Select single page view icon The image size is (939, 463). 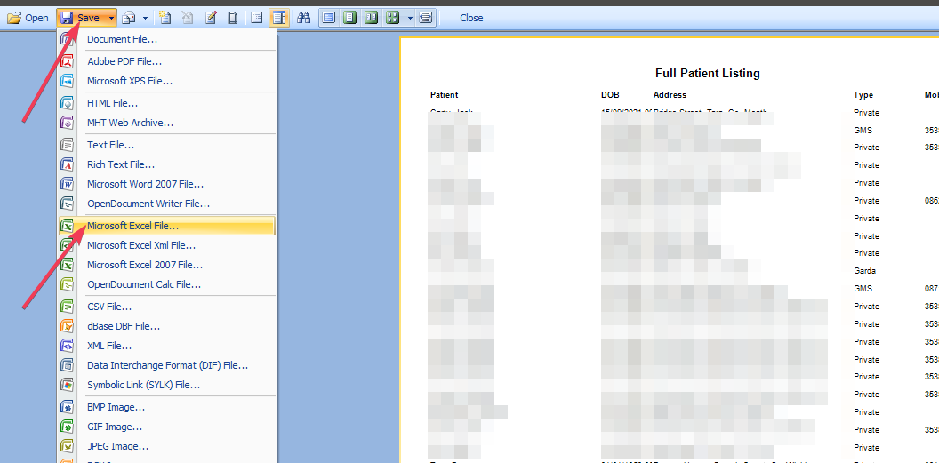328,18
